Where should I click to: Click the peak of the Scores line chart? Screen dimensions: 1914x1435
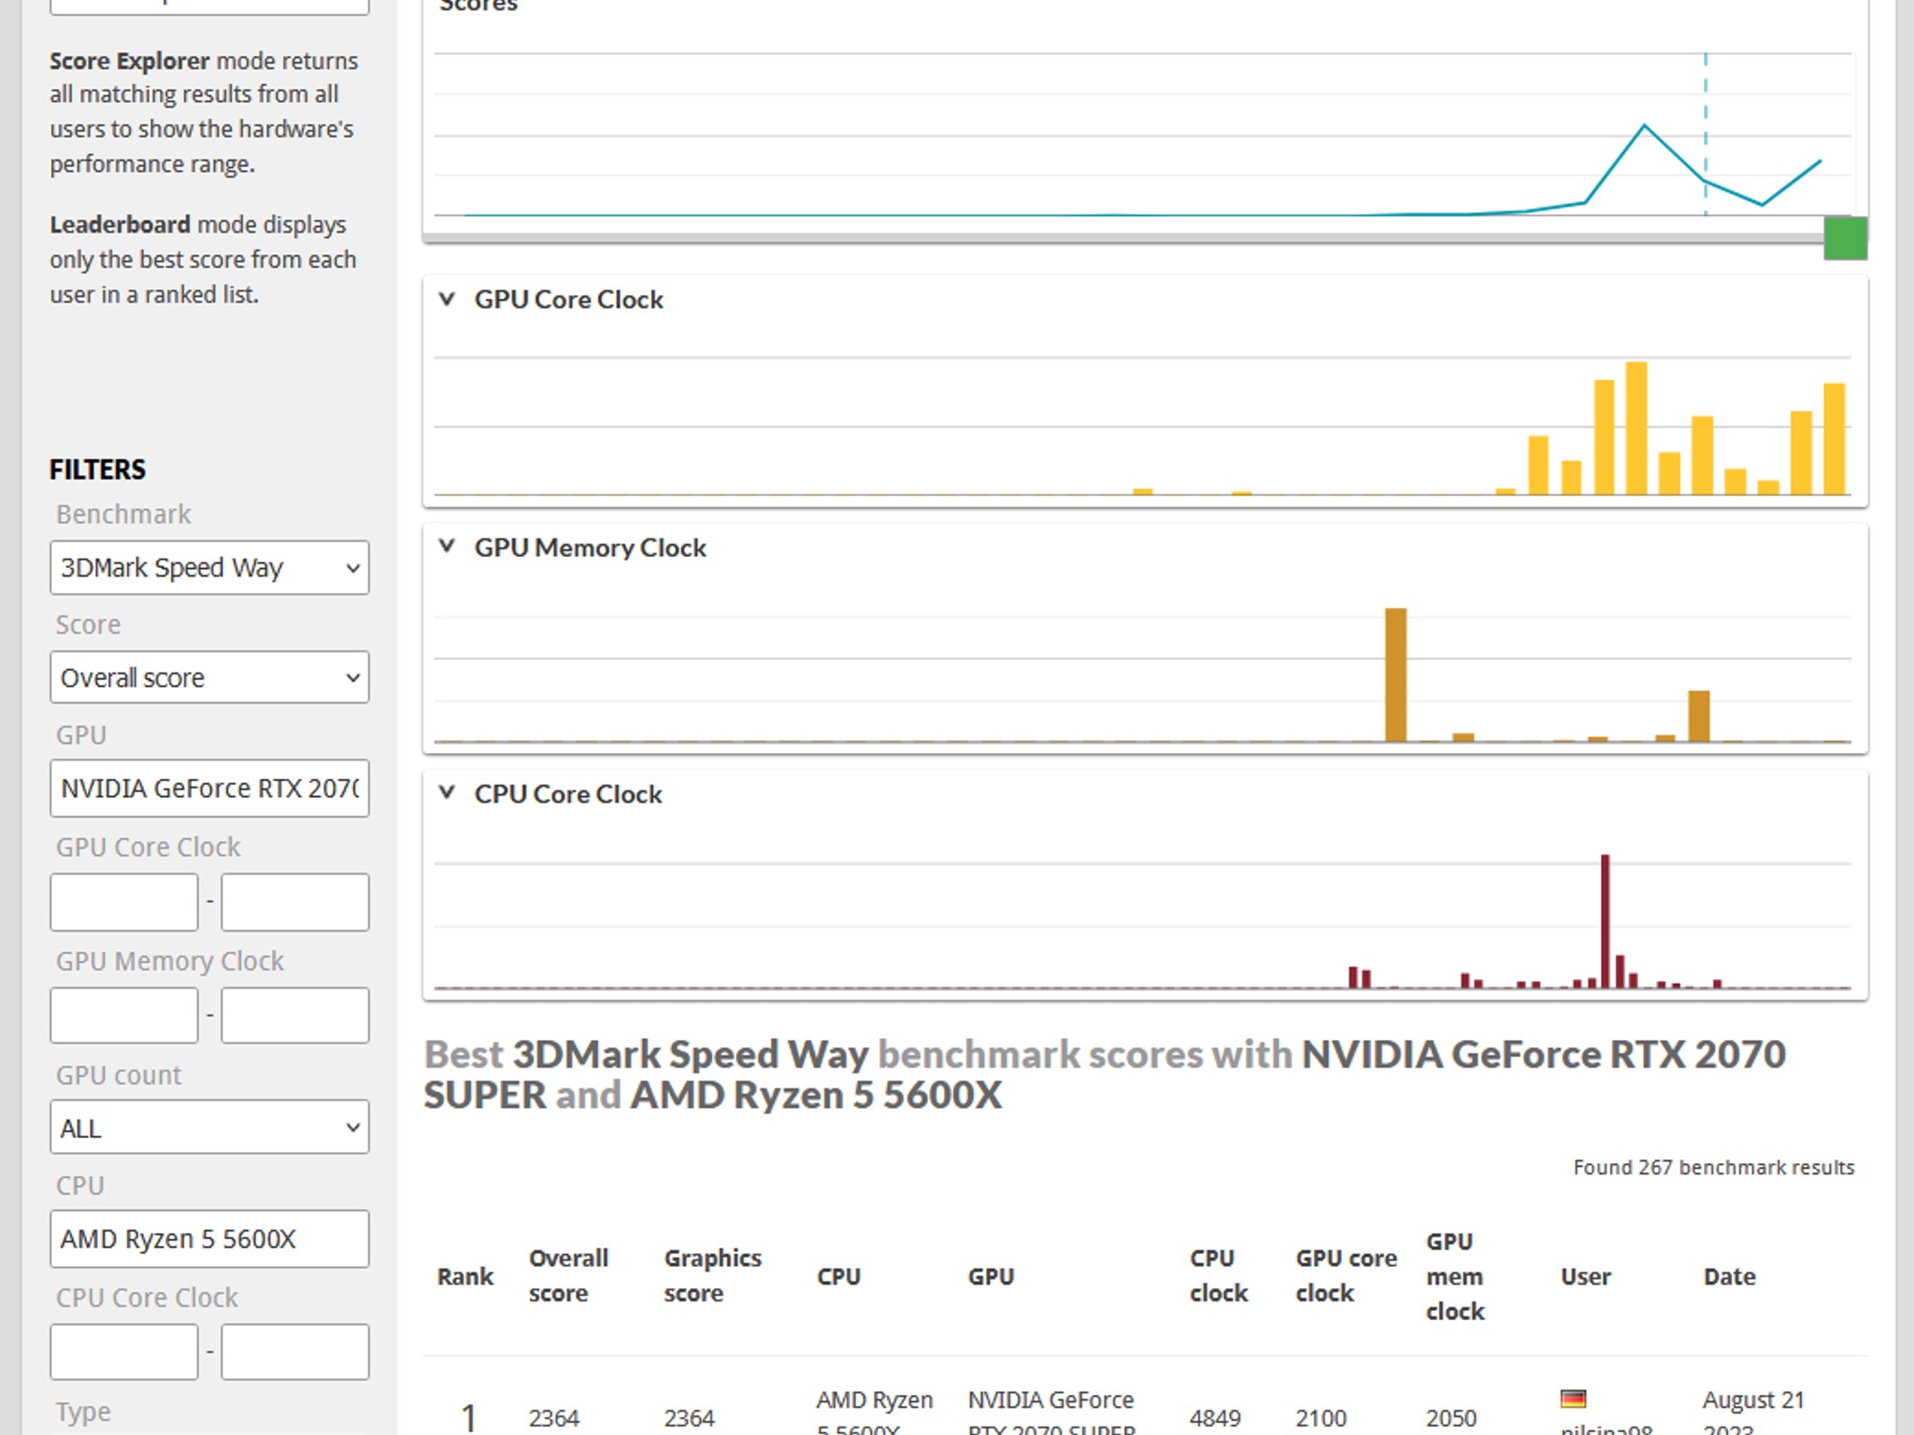point(1644,126)
